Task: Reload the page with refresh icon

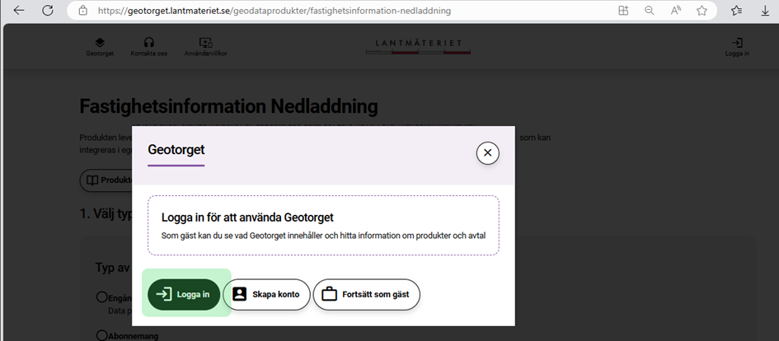Action: tap(48, 11)
